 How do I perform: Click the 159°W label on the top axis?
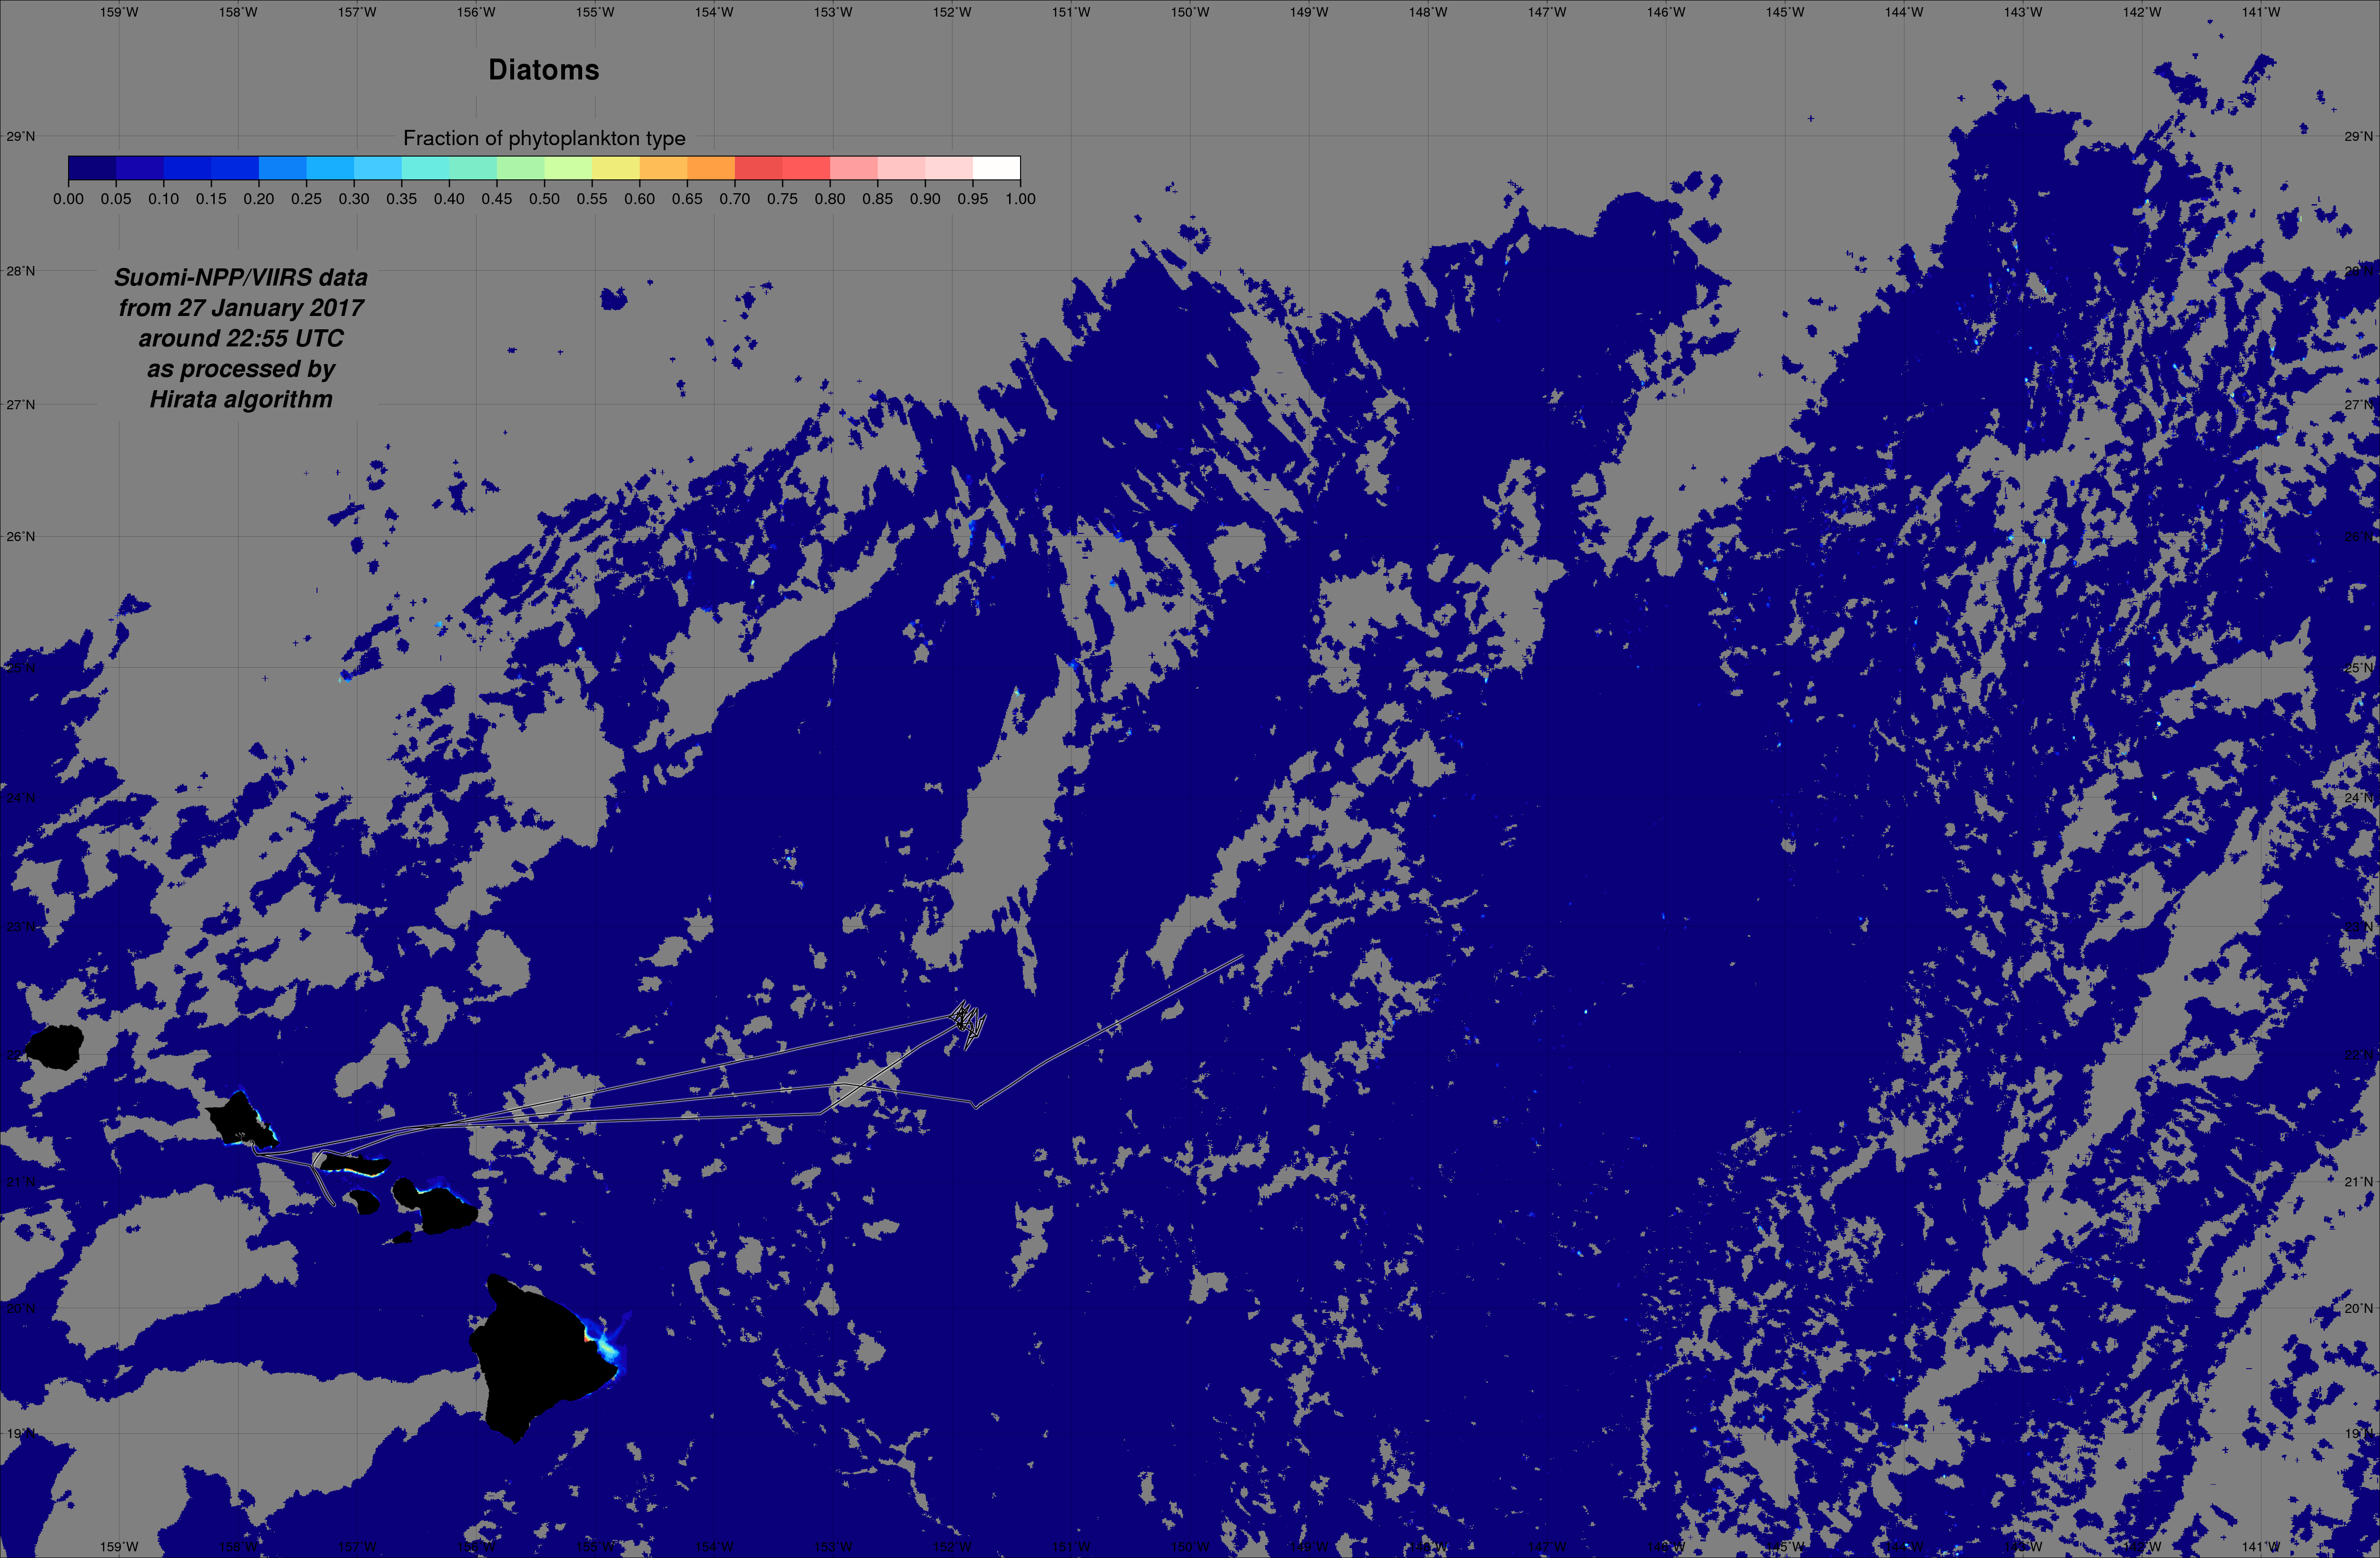pyautogui.click(x=119, y=12)
